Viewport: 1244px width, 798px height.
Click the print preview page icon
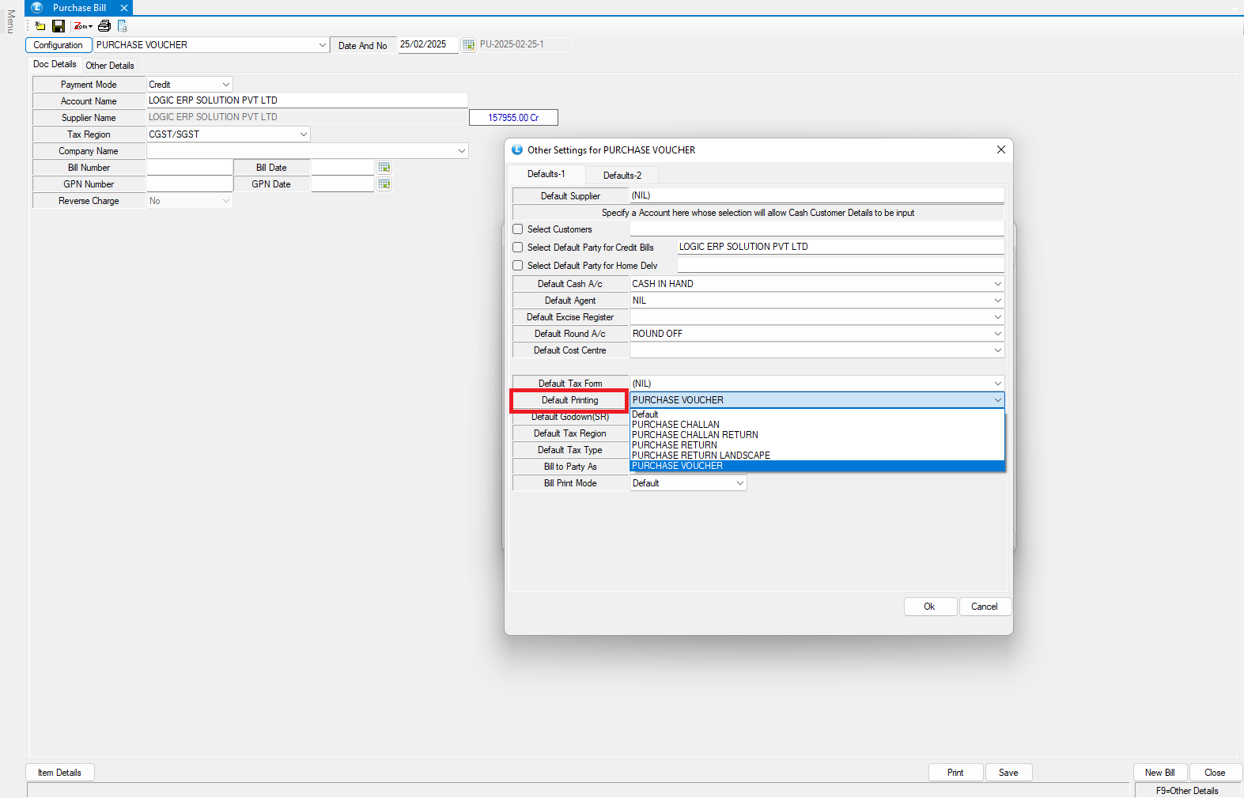point(123,26)
